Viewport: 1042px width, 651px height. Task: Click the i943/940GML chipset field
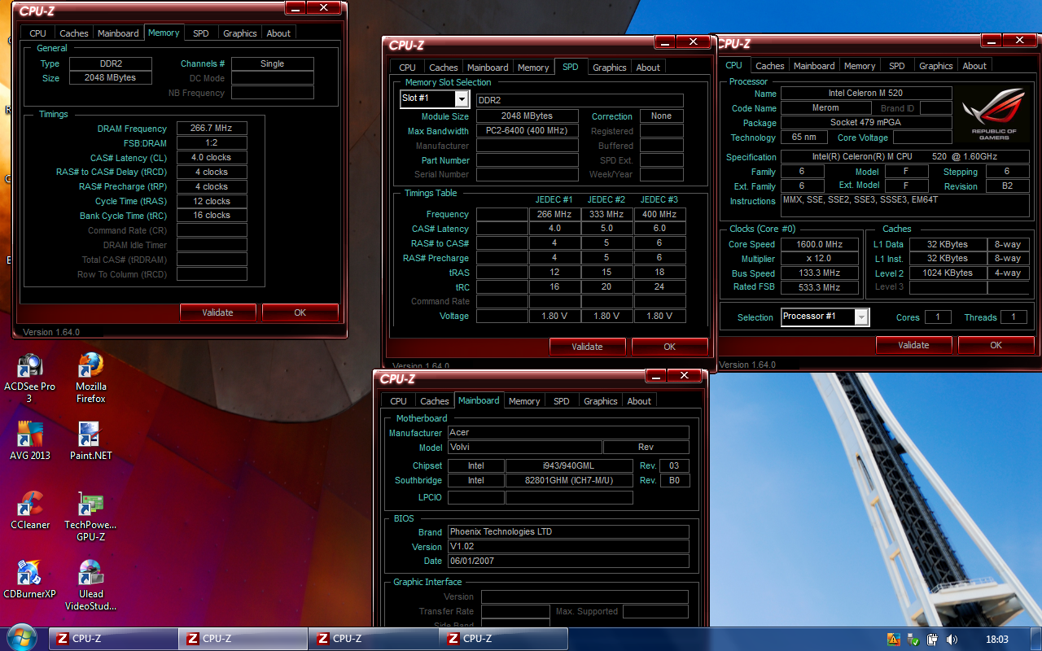click(x=569, y=466)
